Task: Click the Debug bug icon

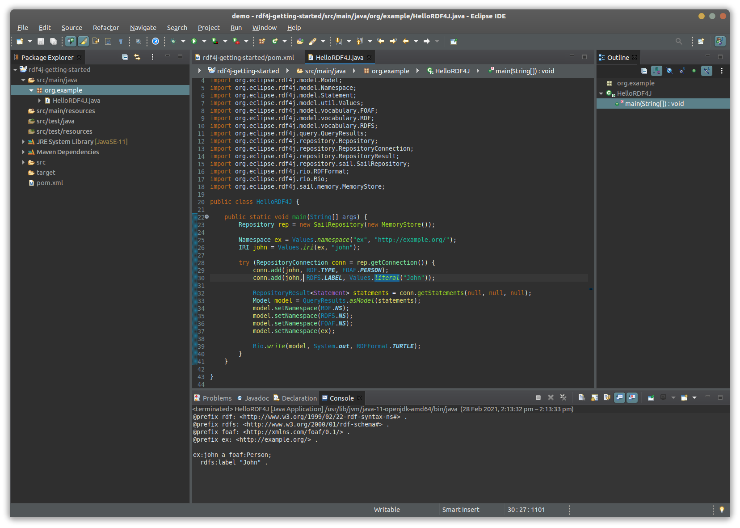Action: click(x=173, y=42)
